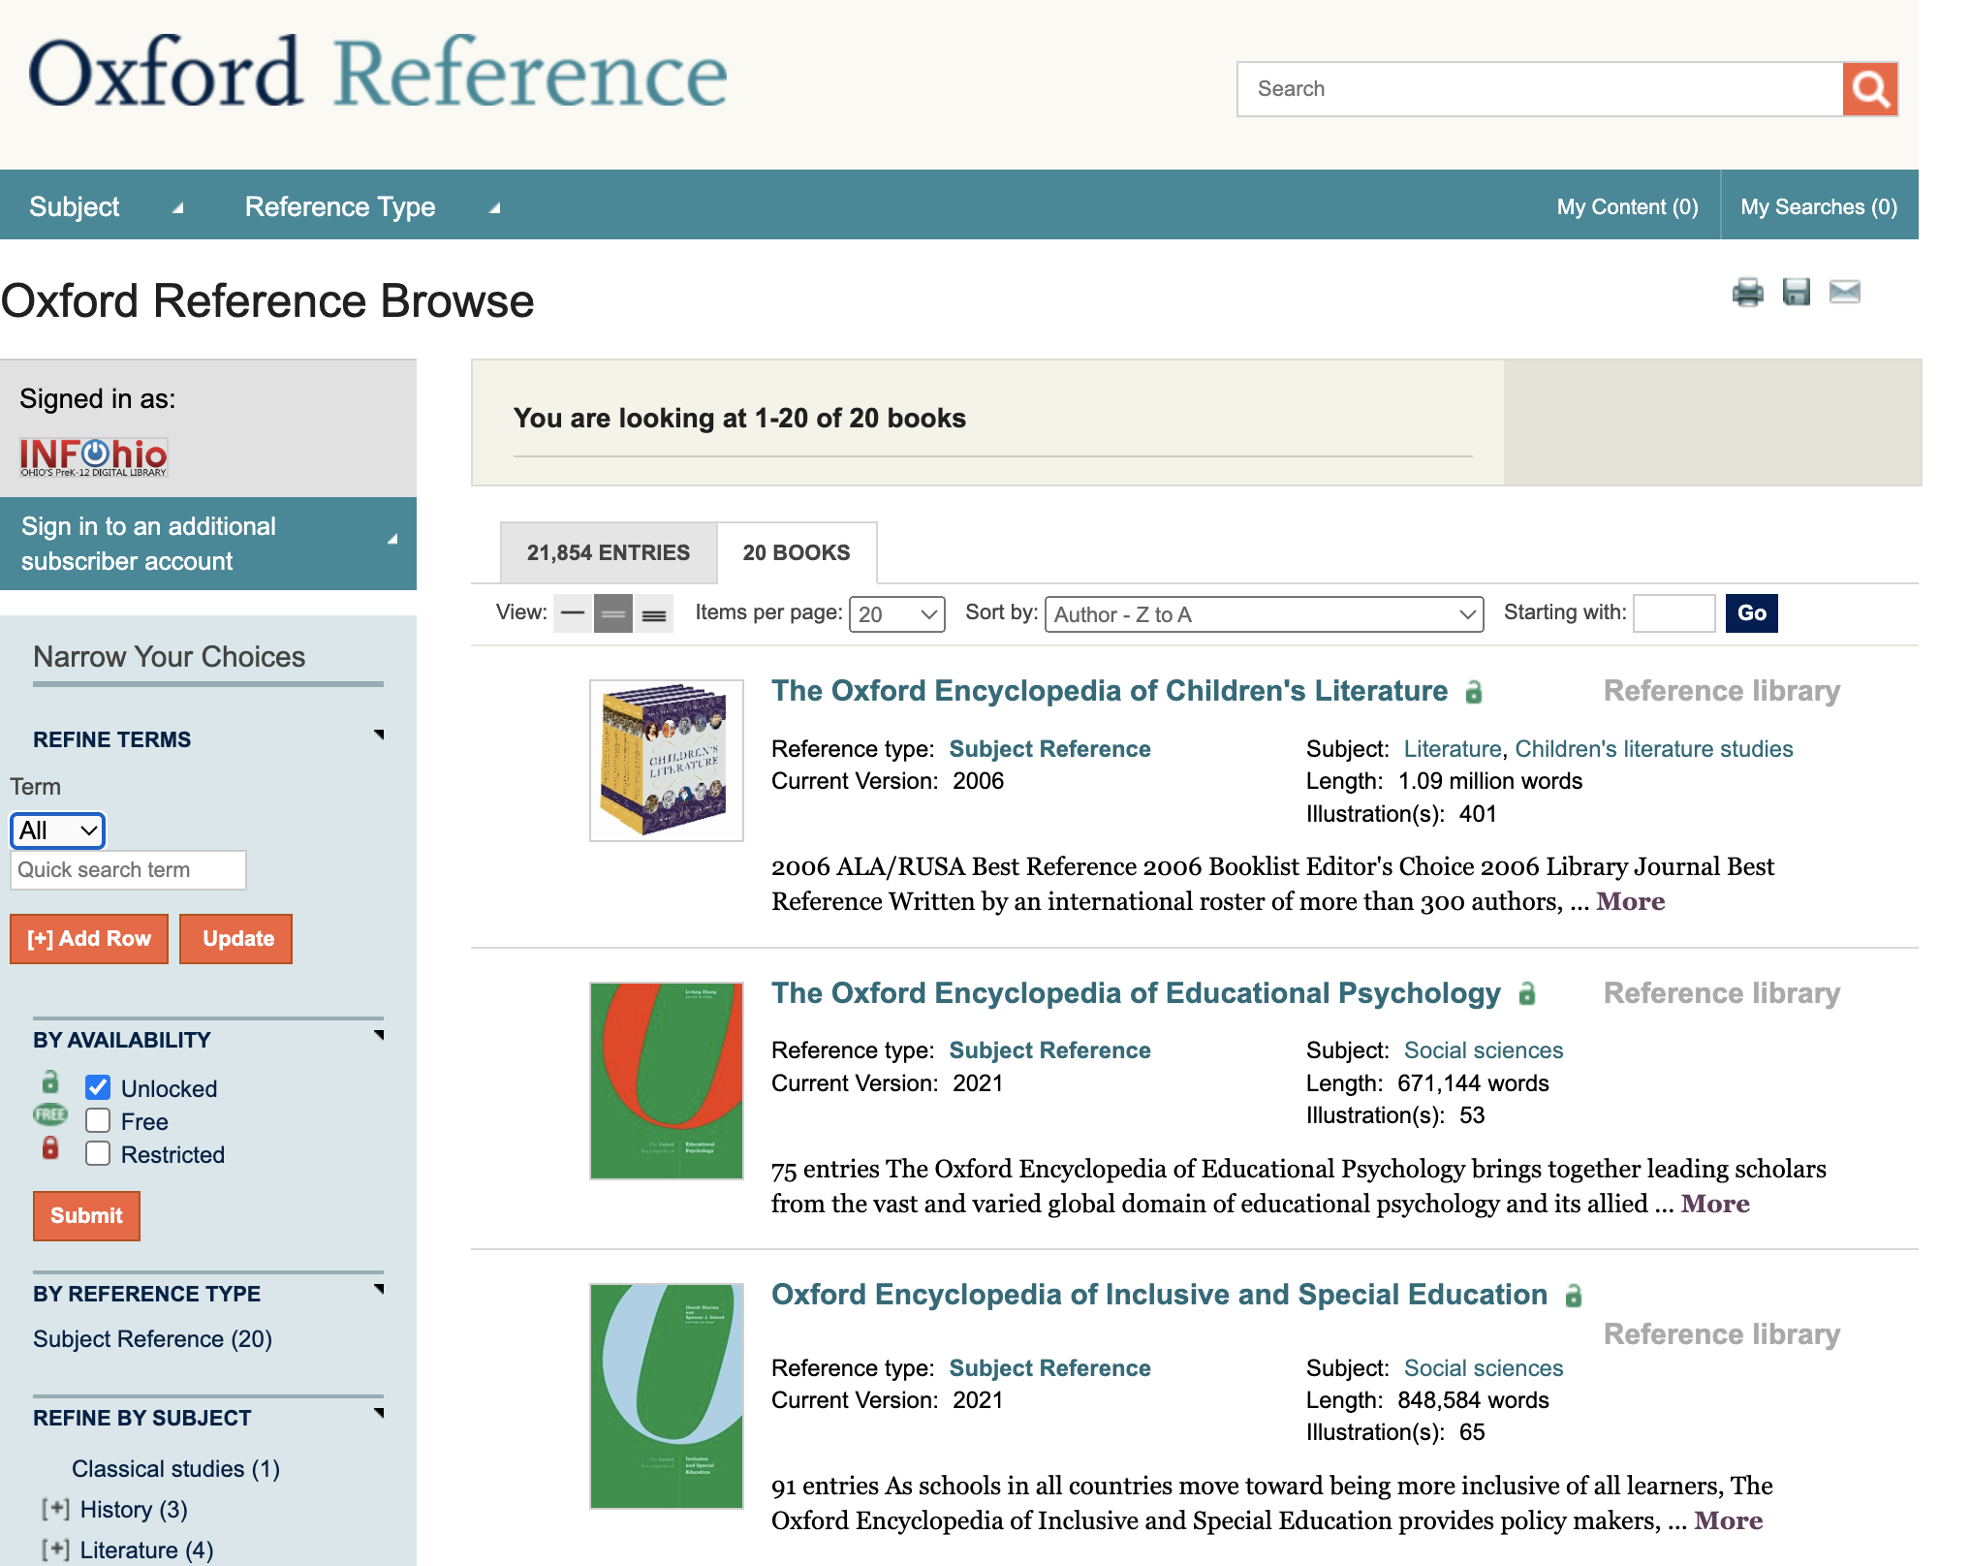Click unlocked padlock beside Inclusive and Special Education
The width and height of the screenshot is (1971, 1566).
(x=1574, y=1296)
